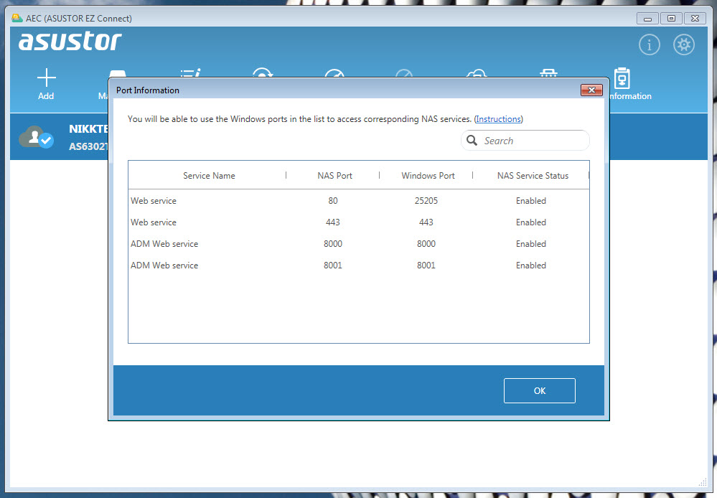
Task: Click the Windows Port value 25205
Action: pos(426,201)
